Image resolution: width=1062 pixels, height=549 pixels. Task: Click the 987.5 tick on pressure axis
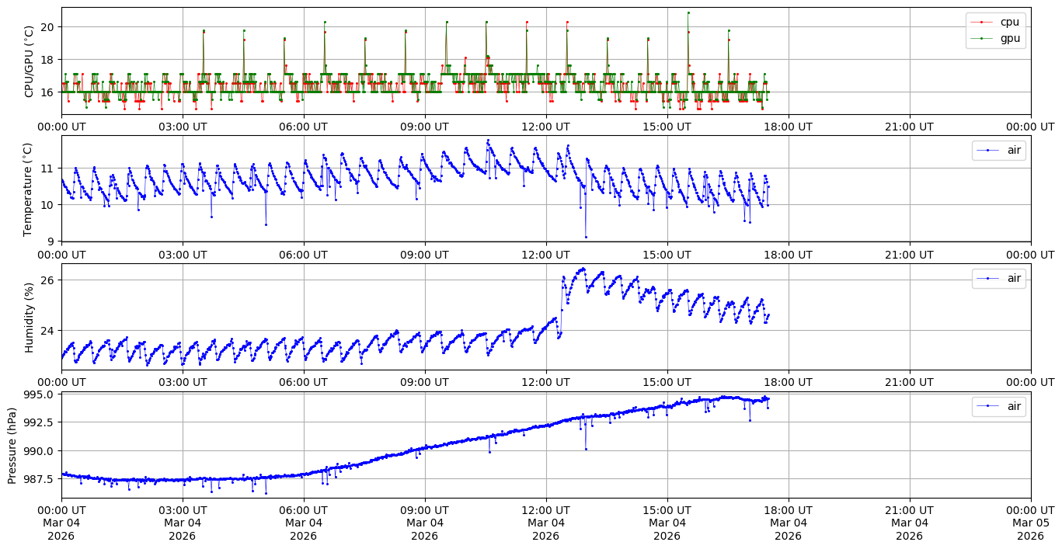[39, 478]
